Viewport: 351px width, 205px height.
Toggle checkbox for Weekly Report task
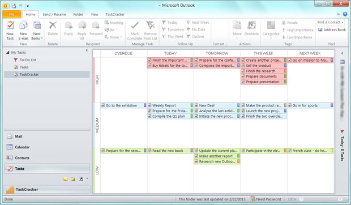pos(149,105)
